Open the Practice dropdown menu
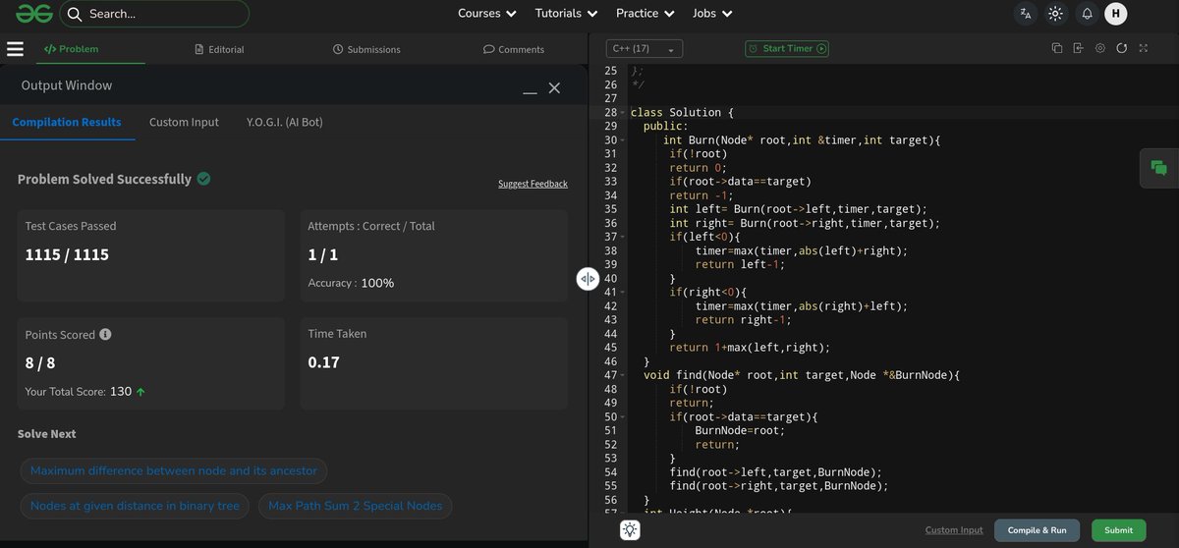 click(x=645, y=14)
